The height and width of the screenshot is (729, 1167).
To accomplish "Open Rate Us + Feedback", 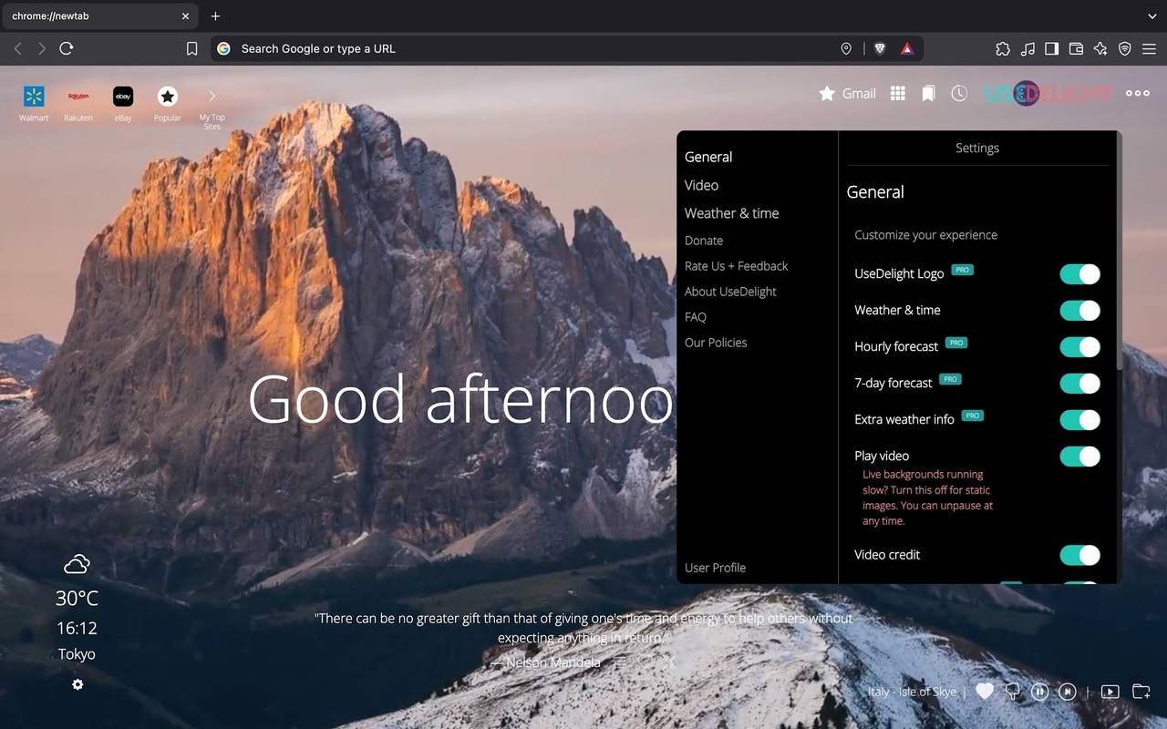I will pyautogui.click(x=736, y=266).
